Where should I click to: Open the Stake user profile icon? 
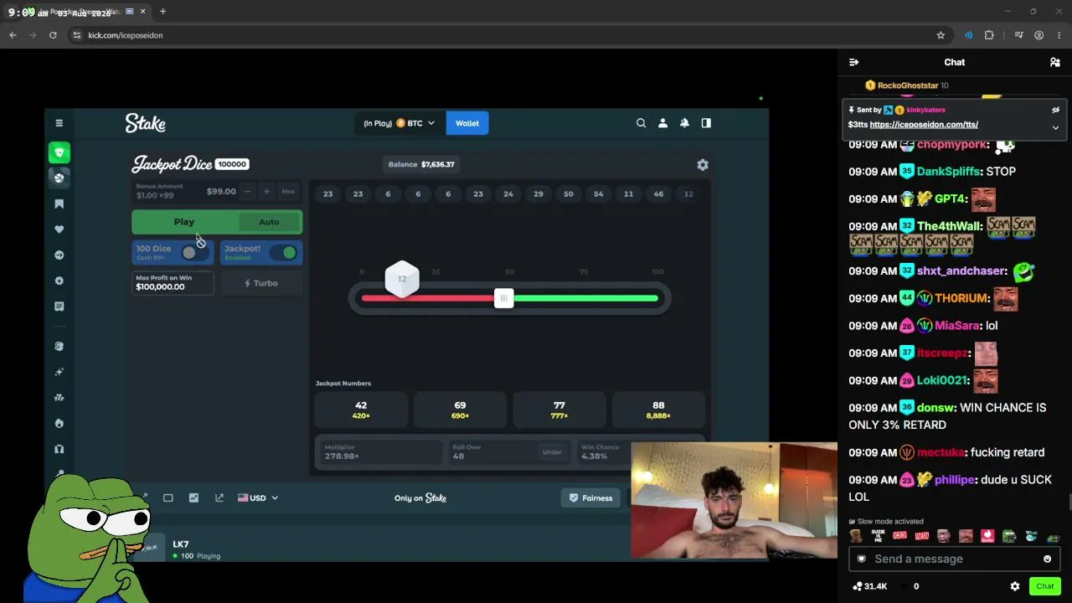tap(662, 123)
